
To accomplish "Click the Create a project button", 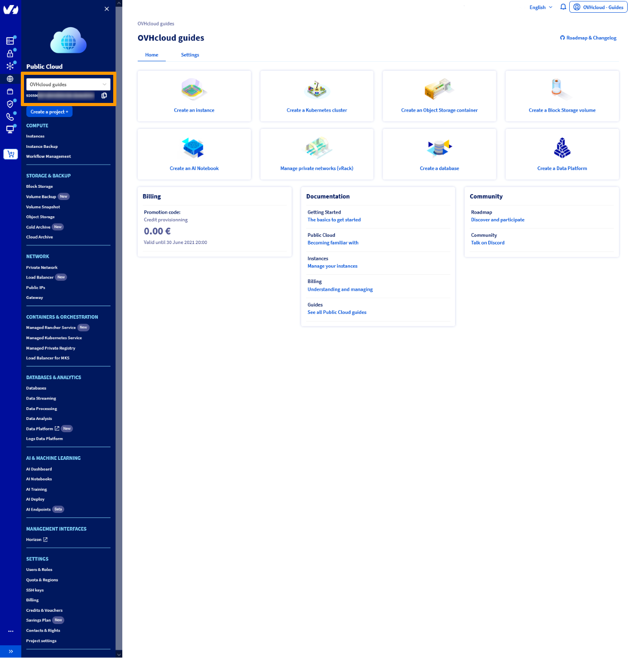I will (49, 112).
